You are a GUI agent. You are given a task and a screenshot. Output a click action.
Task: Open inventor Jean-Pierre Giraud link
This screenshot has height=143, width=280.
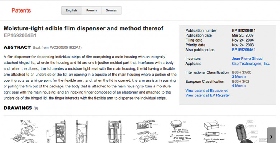(x=247, y=59)
